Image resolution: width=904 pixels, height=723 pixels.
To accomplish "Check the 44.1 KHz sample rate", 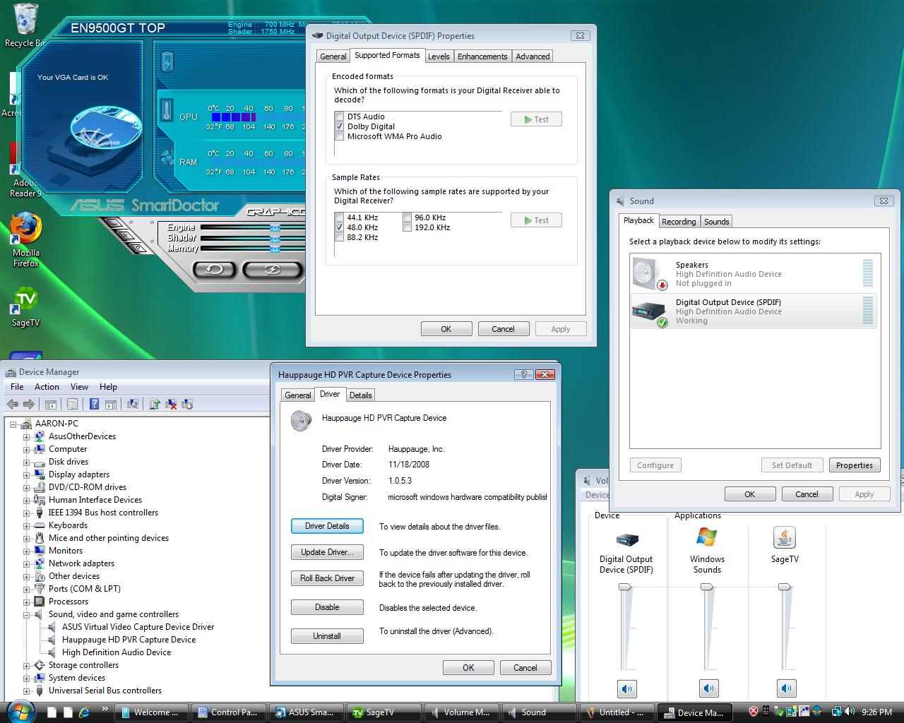I will 339,217.
